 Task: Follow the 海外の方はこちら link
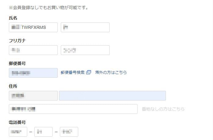coord(111,73)
